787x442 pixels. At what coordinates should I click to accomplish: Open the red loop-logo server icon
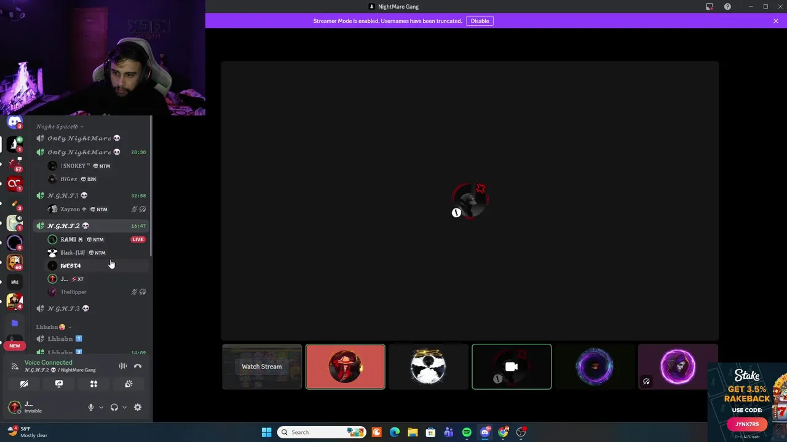click(15, 184)
